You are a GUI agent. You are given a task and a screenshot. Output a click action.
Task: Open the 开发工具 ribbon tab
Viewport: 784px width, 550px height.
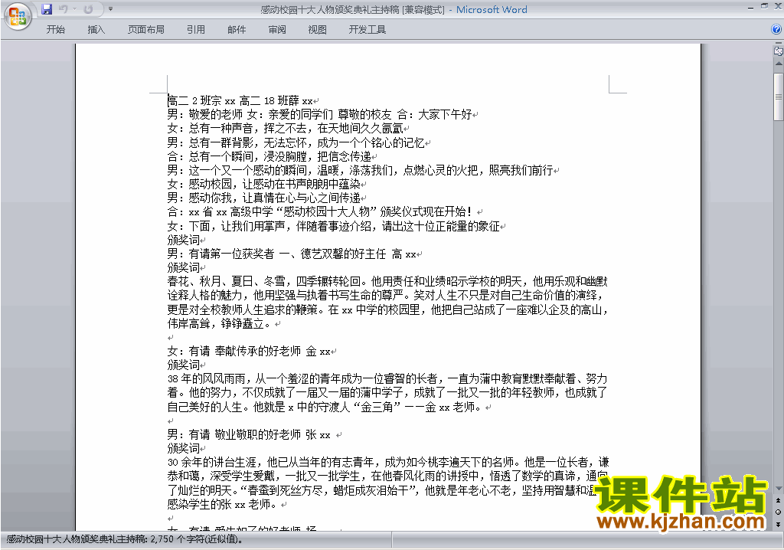(x=367, y=30)
